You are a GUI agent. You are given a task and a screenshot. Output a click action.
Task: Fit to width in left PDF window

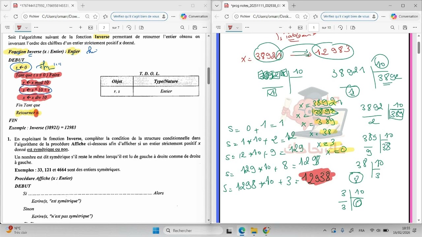tap(91, 28)
